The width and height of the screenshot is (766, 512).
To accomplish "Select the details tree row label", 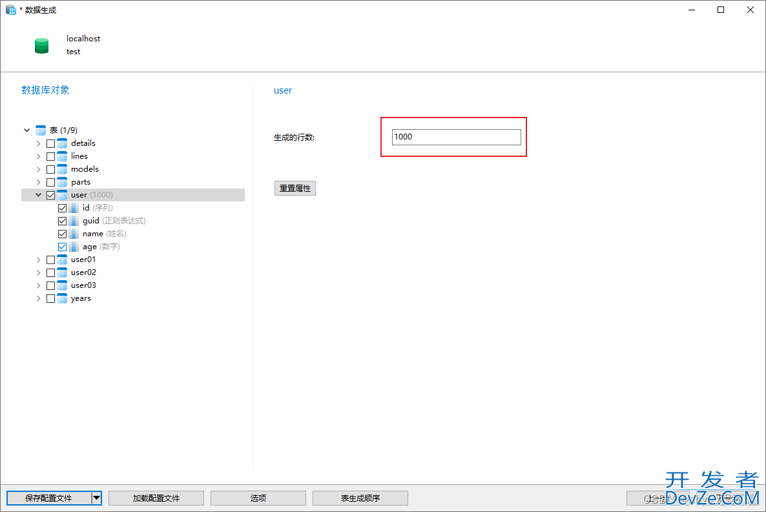I will [x=83, y=143].
